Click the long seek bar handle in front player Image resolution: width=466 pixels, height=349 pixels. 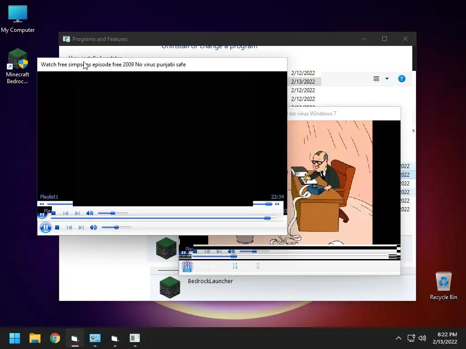[267, 218]
